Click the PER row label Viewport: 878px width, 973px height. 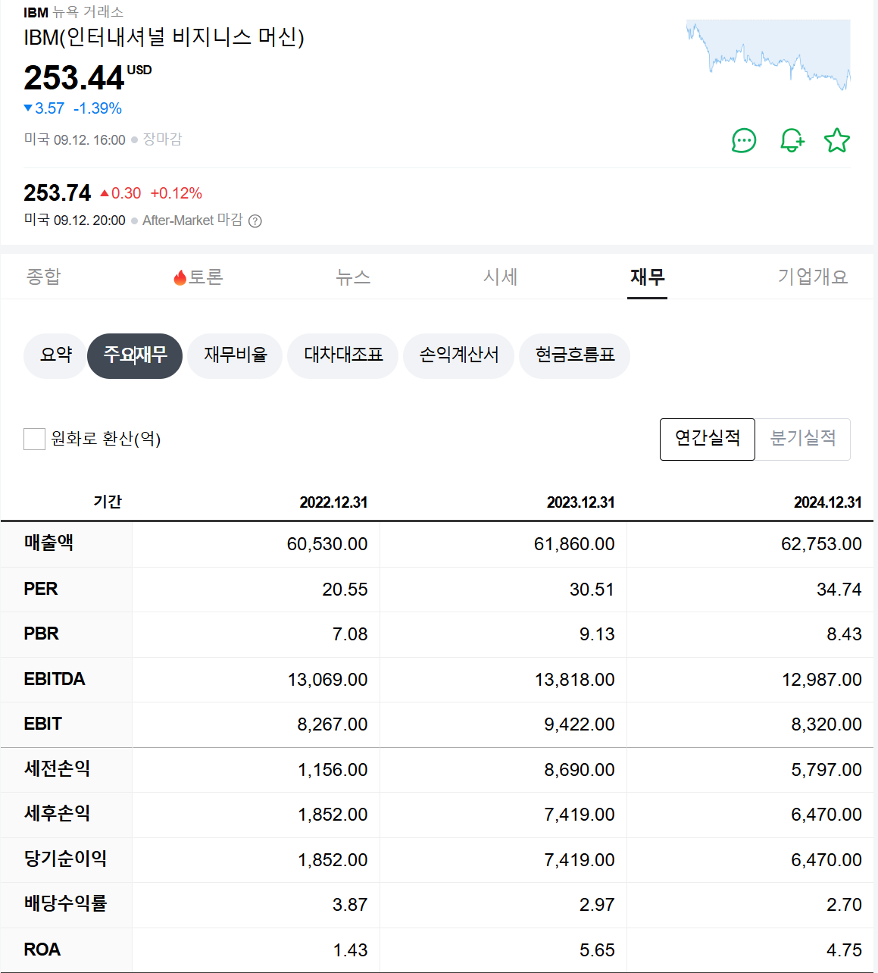[x=41, y=589]
